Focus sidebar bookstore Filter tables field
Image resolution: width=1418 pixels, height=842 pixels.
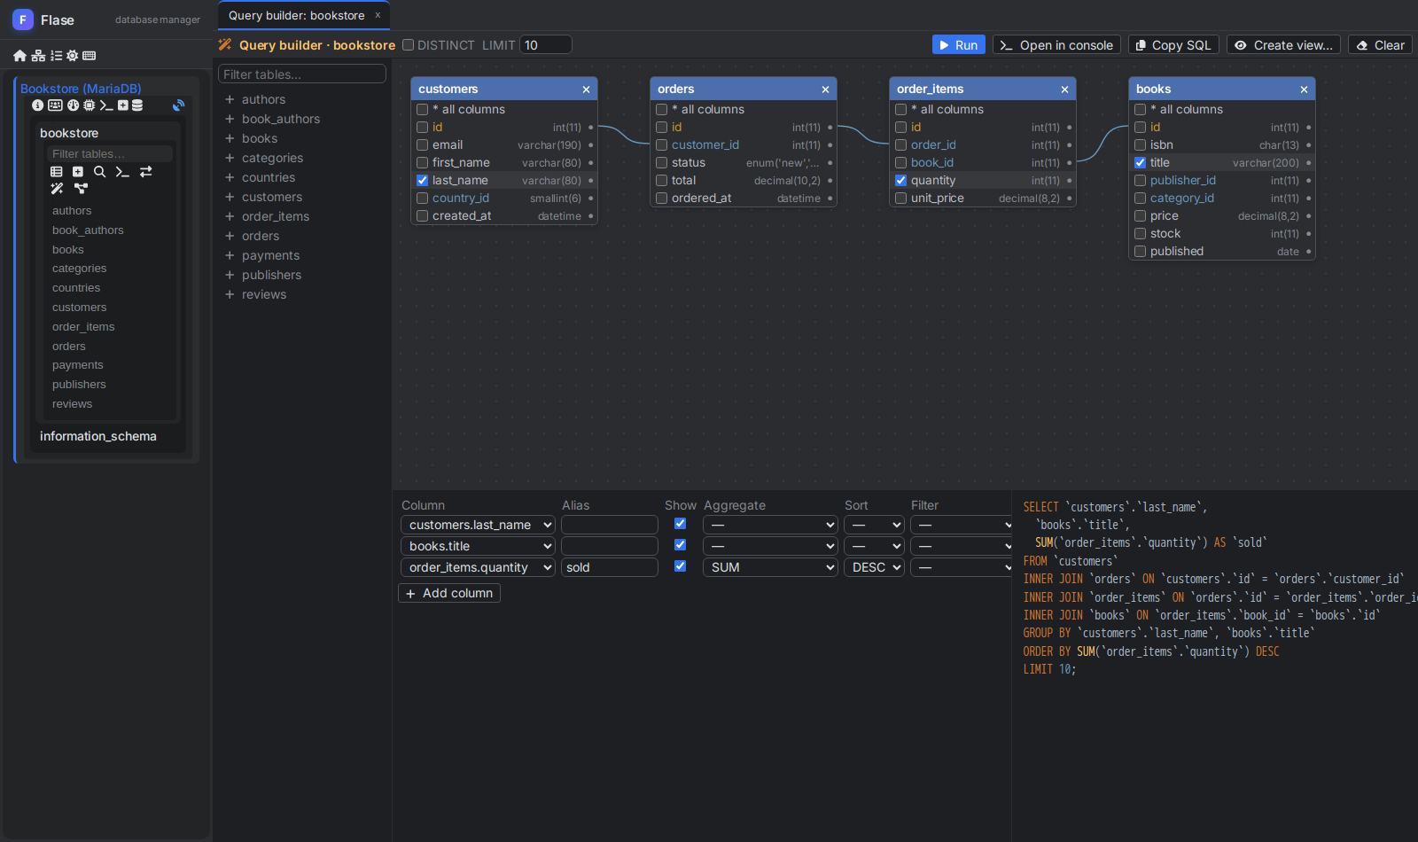tap(109, 154)
